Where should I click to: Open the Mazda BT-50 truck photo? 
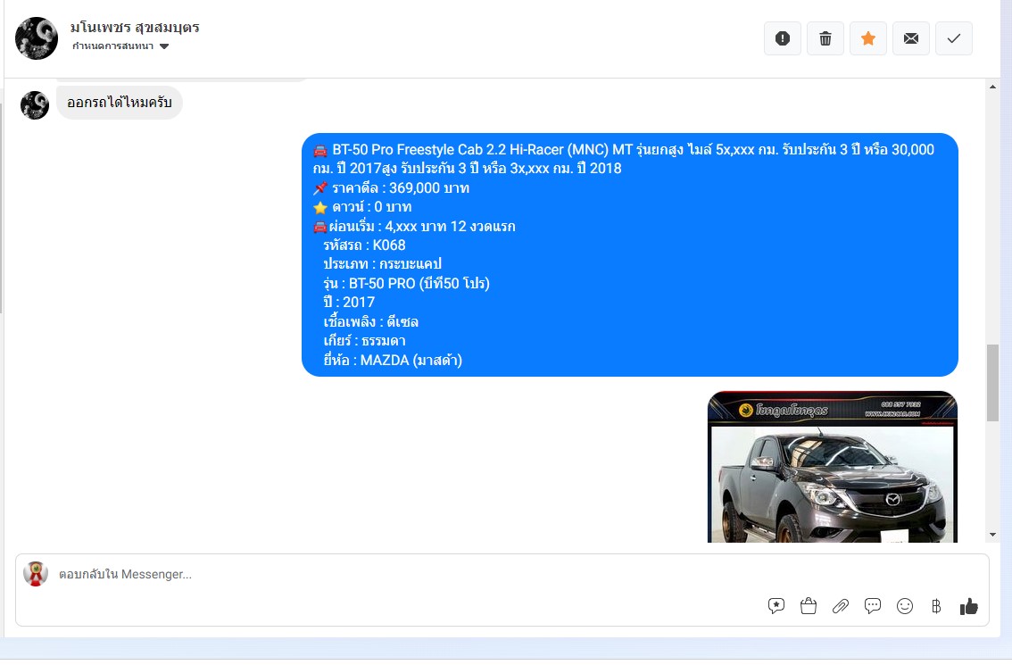(833, 467)
